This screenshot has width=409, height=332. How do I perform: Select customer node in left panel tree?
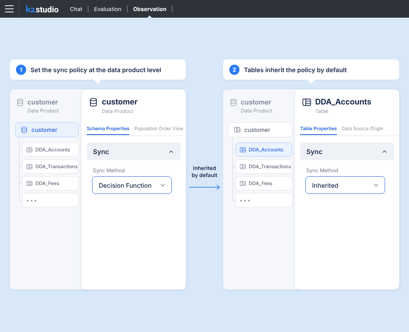47,130
